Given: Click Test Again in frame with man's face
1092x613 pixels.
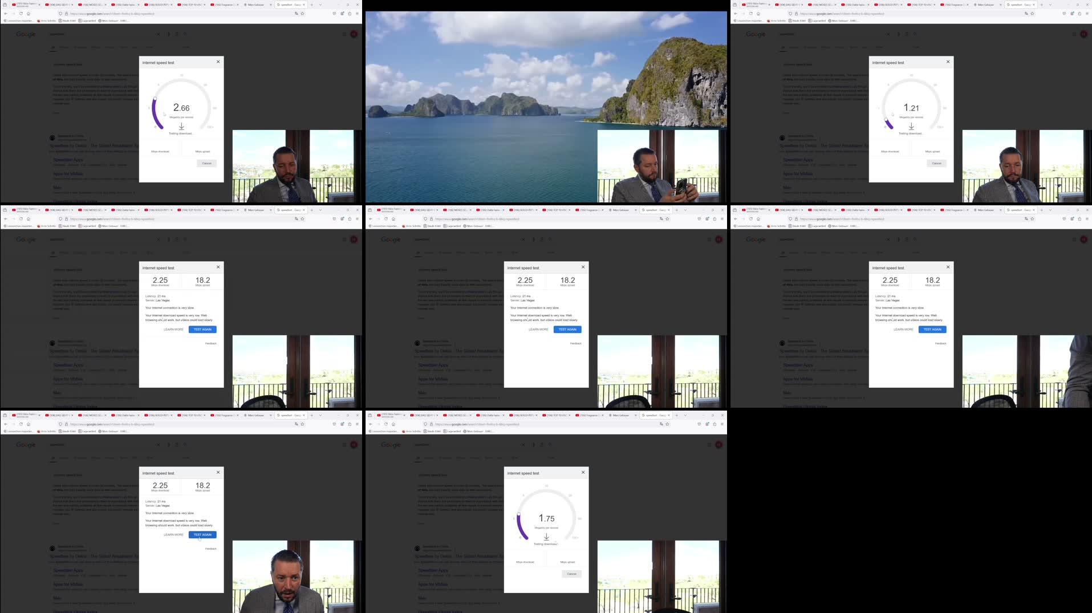Looking at the screenshot, I should click(x=202, y=534).
